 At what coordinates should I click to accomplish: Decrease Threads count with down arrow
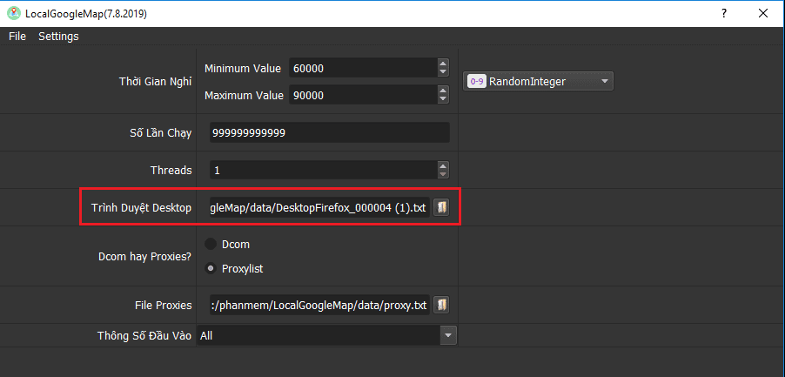point(443,175)
